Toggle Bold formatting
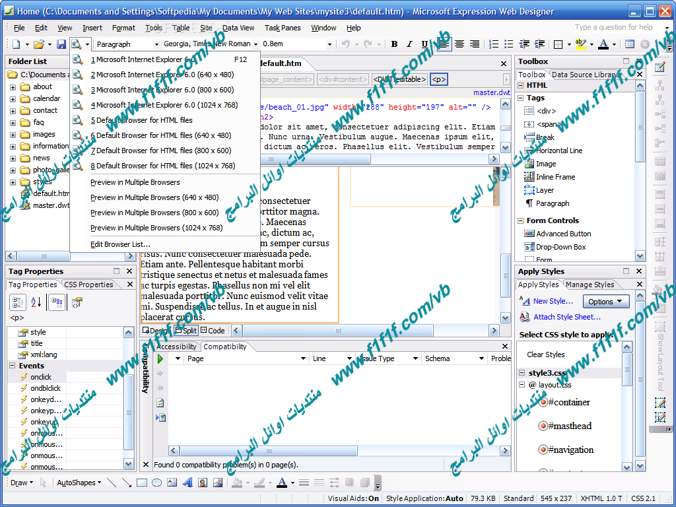 click(394, 44)
